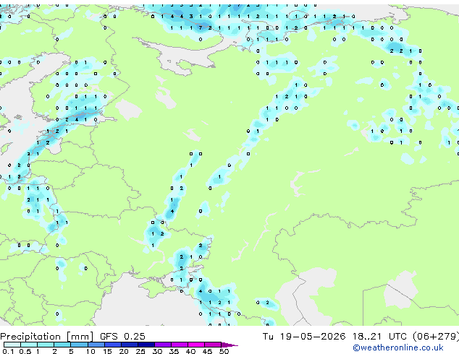
Task: Pick the legend swatch between 0.5 and 1
Action: tap(29, 345)
